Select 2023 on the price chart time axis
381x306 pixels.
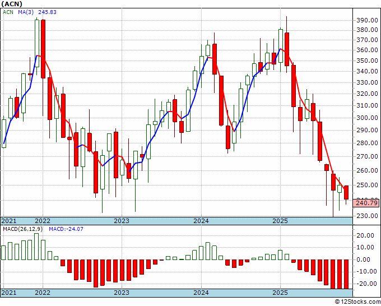coord(122,221)
